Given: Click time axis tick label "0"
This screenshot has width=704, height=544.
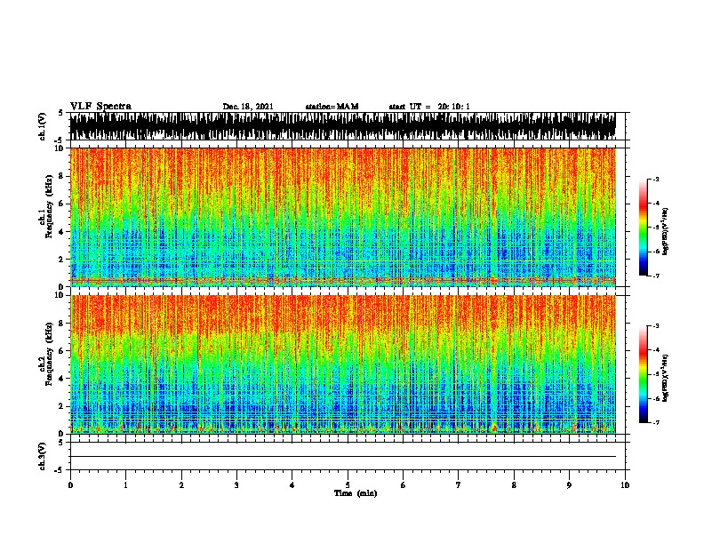Looking at the screenshot, I should (70, 485).
